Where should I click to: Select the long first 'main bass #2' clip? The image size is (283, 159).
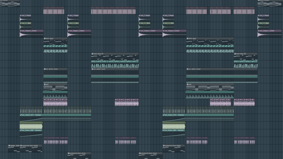[x=115, y=57]
